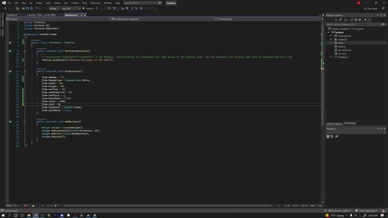Collapse the SetDefaults method region
Viewport: 388px width, 218px height.
[25, 71]
